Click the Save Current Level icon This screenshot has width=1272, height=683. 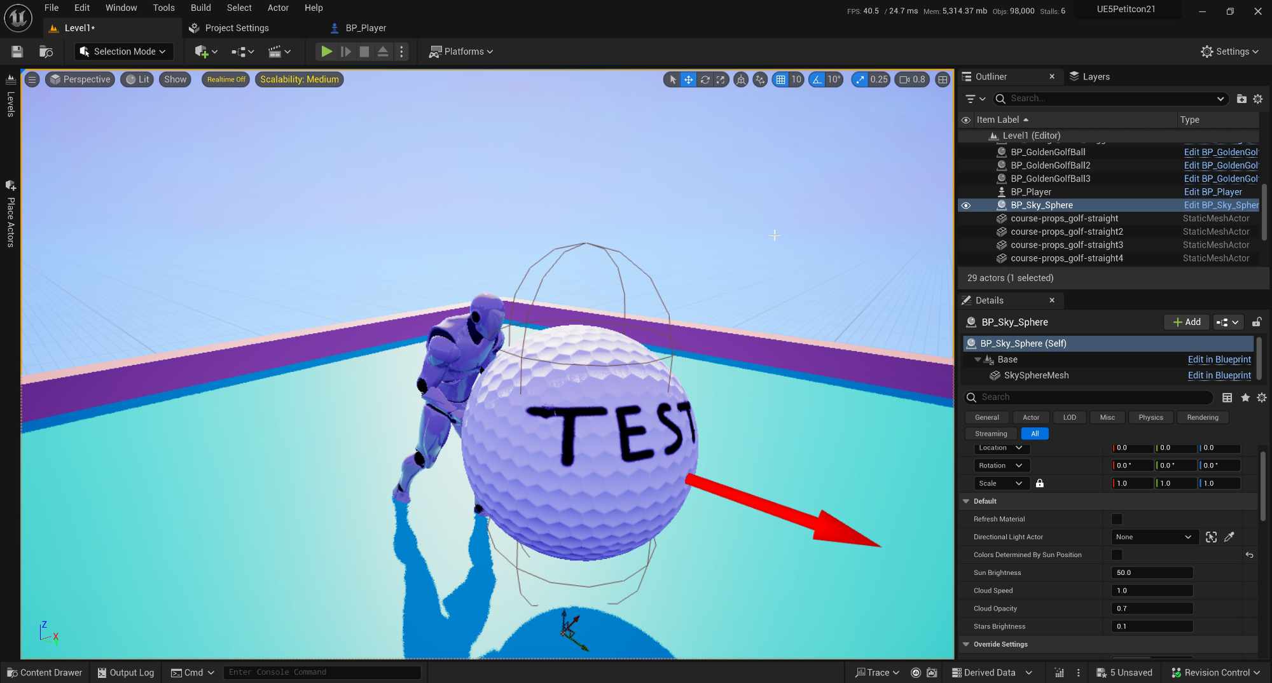[17, 52]
